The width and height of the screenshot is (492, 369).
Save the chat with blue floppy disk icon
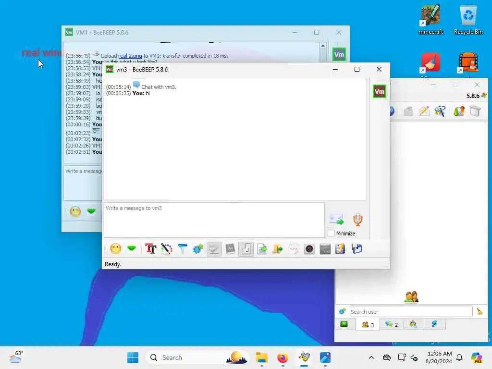coord(357,249)
